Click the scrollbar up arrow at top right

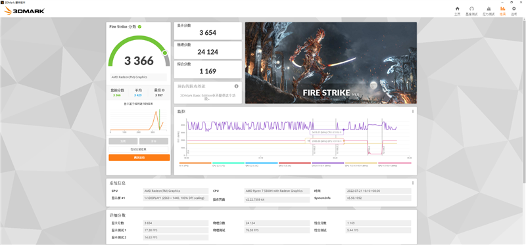[524, 19]
